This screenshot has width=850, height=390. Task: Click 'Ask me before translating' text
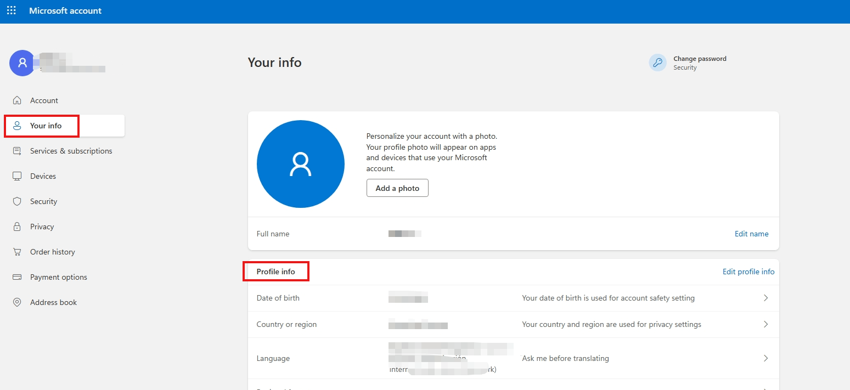coord(565,358)
